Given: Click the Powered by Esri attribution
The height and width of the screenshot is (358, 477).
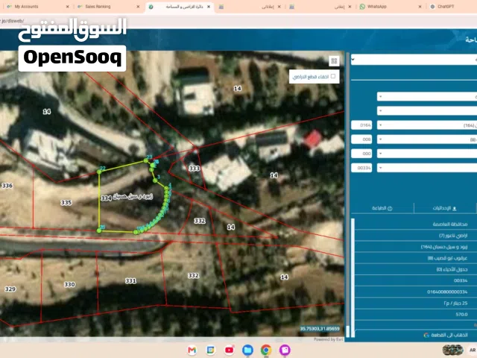Looking at the screenshot, I should (328, 339).
